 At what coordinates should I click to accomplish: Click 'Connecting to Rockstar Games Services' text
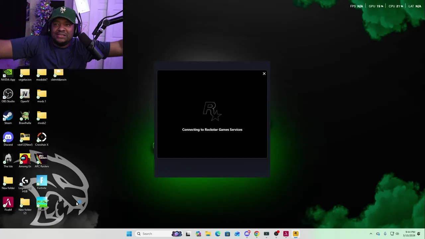pyautogui.click(x=212, y=130)
